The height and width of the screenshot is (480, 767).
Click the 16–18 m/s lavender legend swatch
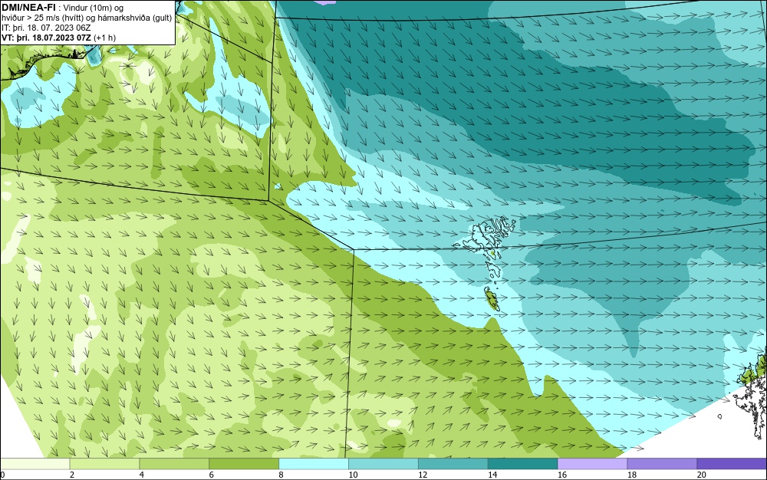(x=592, y=463)
